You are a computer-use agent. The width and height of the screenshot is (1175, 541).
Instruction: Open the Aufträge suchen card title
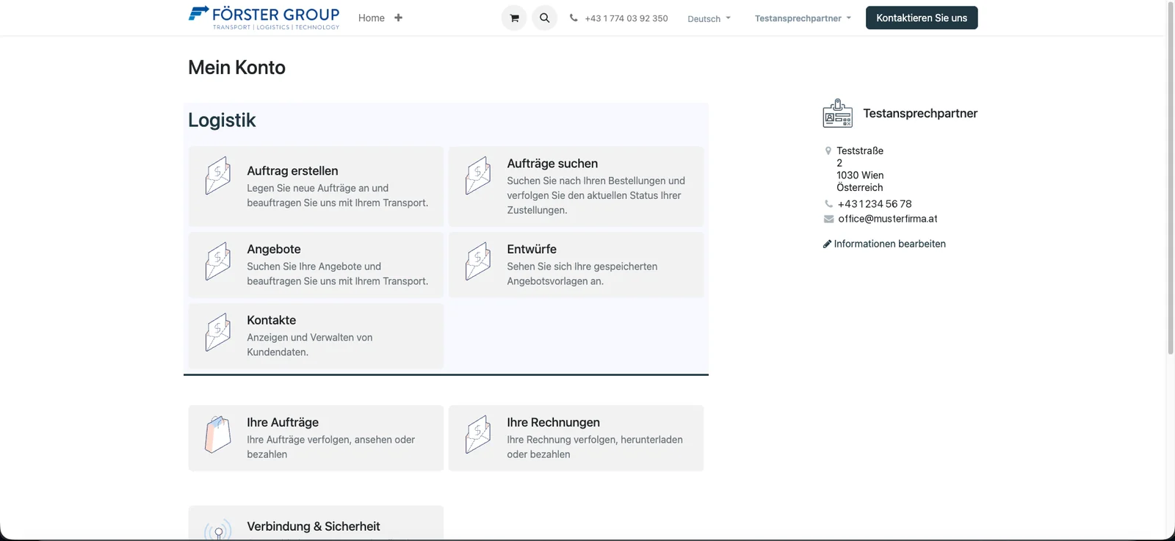click(x=552, y=163)
